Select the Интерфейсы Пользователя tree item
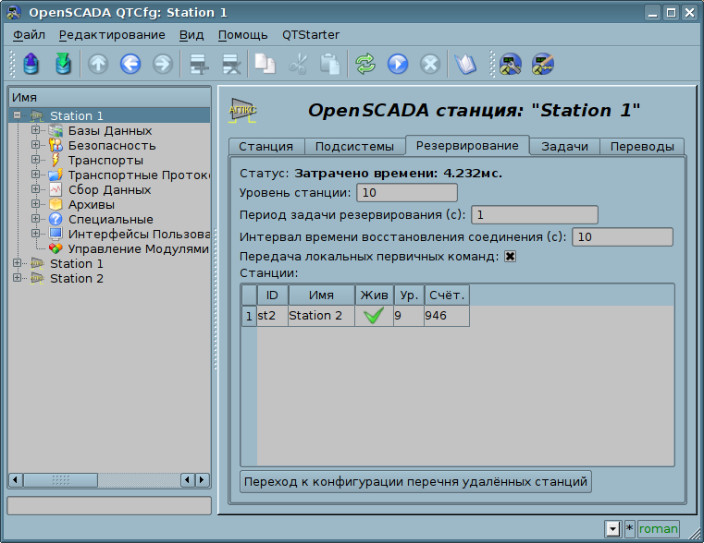The height and width of the screenshot is (543, 704). pyautogui.click(x=139, y=235)
